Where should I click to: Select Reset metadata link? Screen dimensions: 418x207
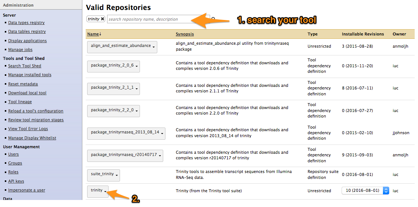coord(23,84)
